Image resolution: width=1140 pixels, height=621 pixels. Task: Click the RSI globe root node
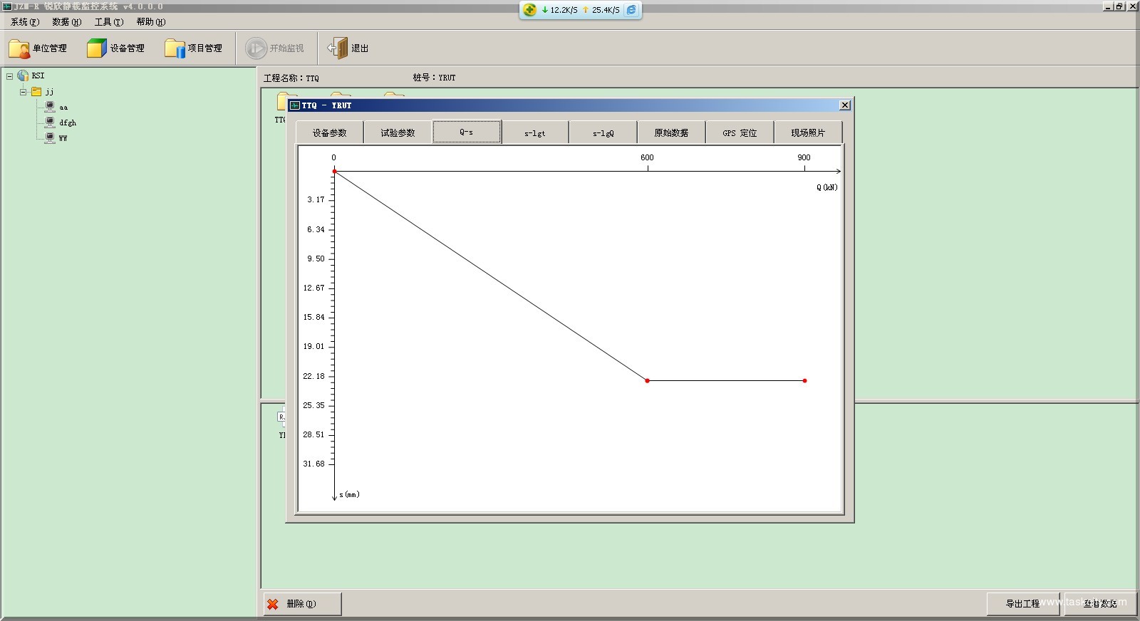[x=24, y=75]
